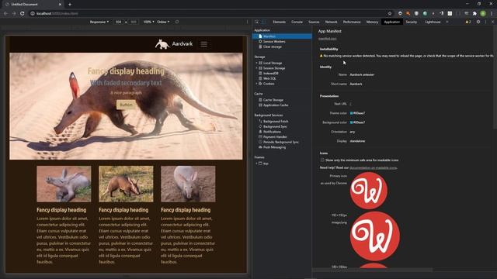Click the orange extension icon
The image size is (497, 279).
408,14
